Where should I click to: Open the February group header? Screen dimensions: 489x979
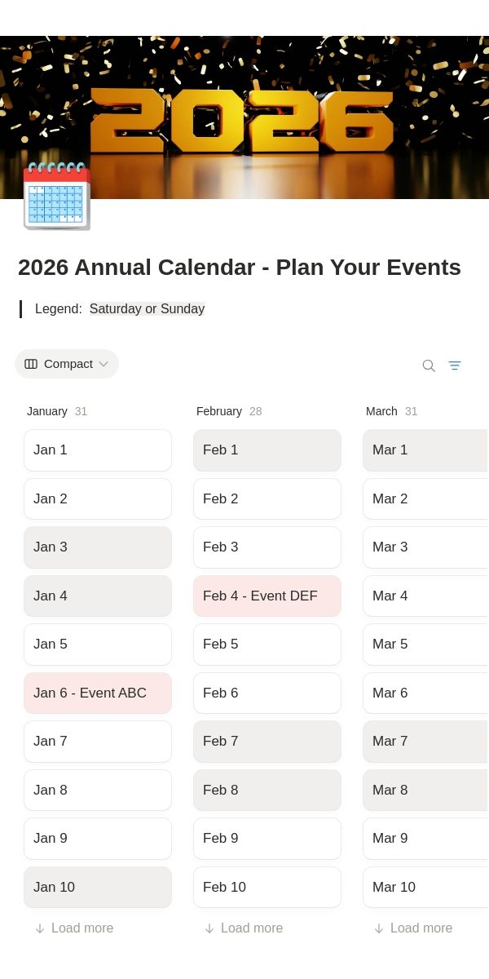(219, 411)
